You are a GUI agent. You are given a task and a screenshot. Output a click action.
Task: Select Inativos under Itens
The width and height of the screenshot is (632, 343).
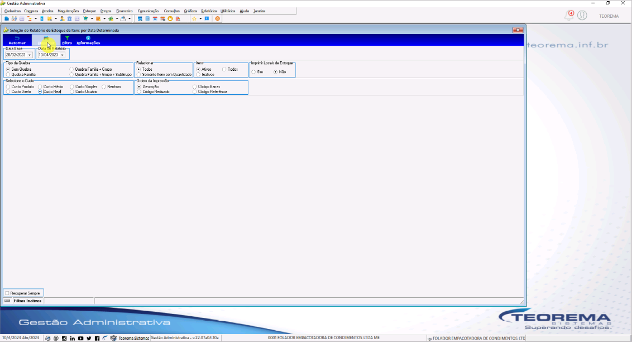coord(198,75)
